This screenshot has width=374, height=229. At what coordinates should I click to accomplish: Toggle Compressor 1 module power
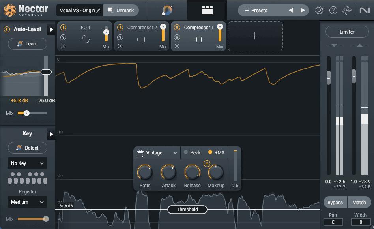(x=177, y=28)
